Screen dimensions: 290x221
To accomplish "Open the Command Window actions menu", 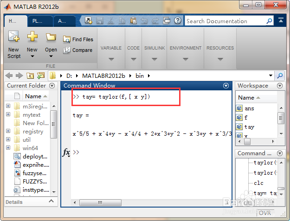I will click(x=226, y=86).
